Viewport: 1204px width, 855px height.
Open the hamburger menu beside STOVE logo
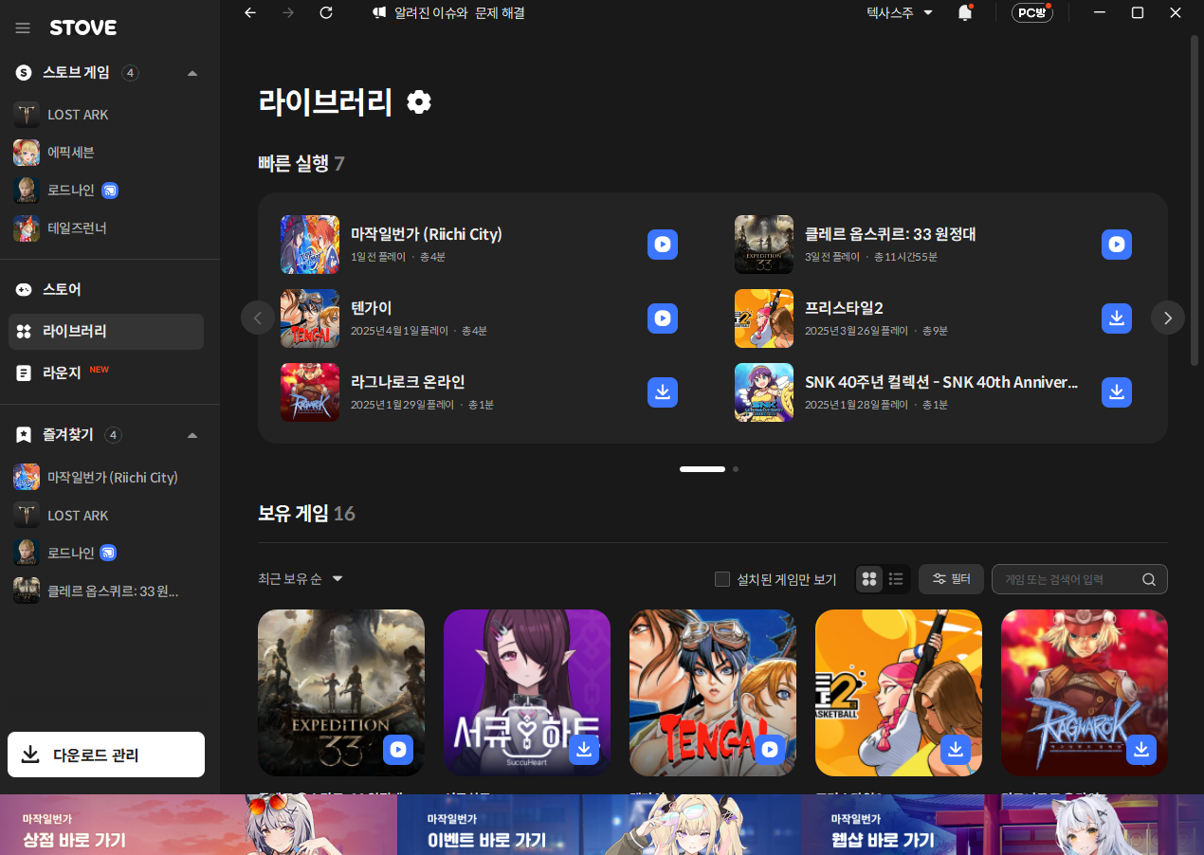23,28
